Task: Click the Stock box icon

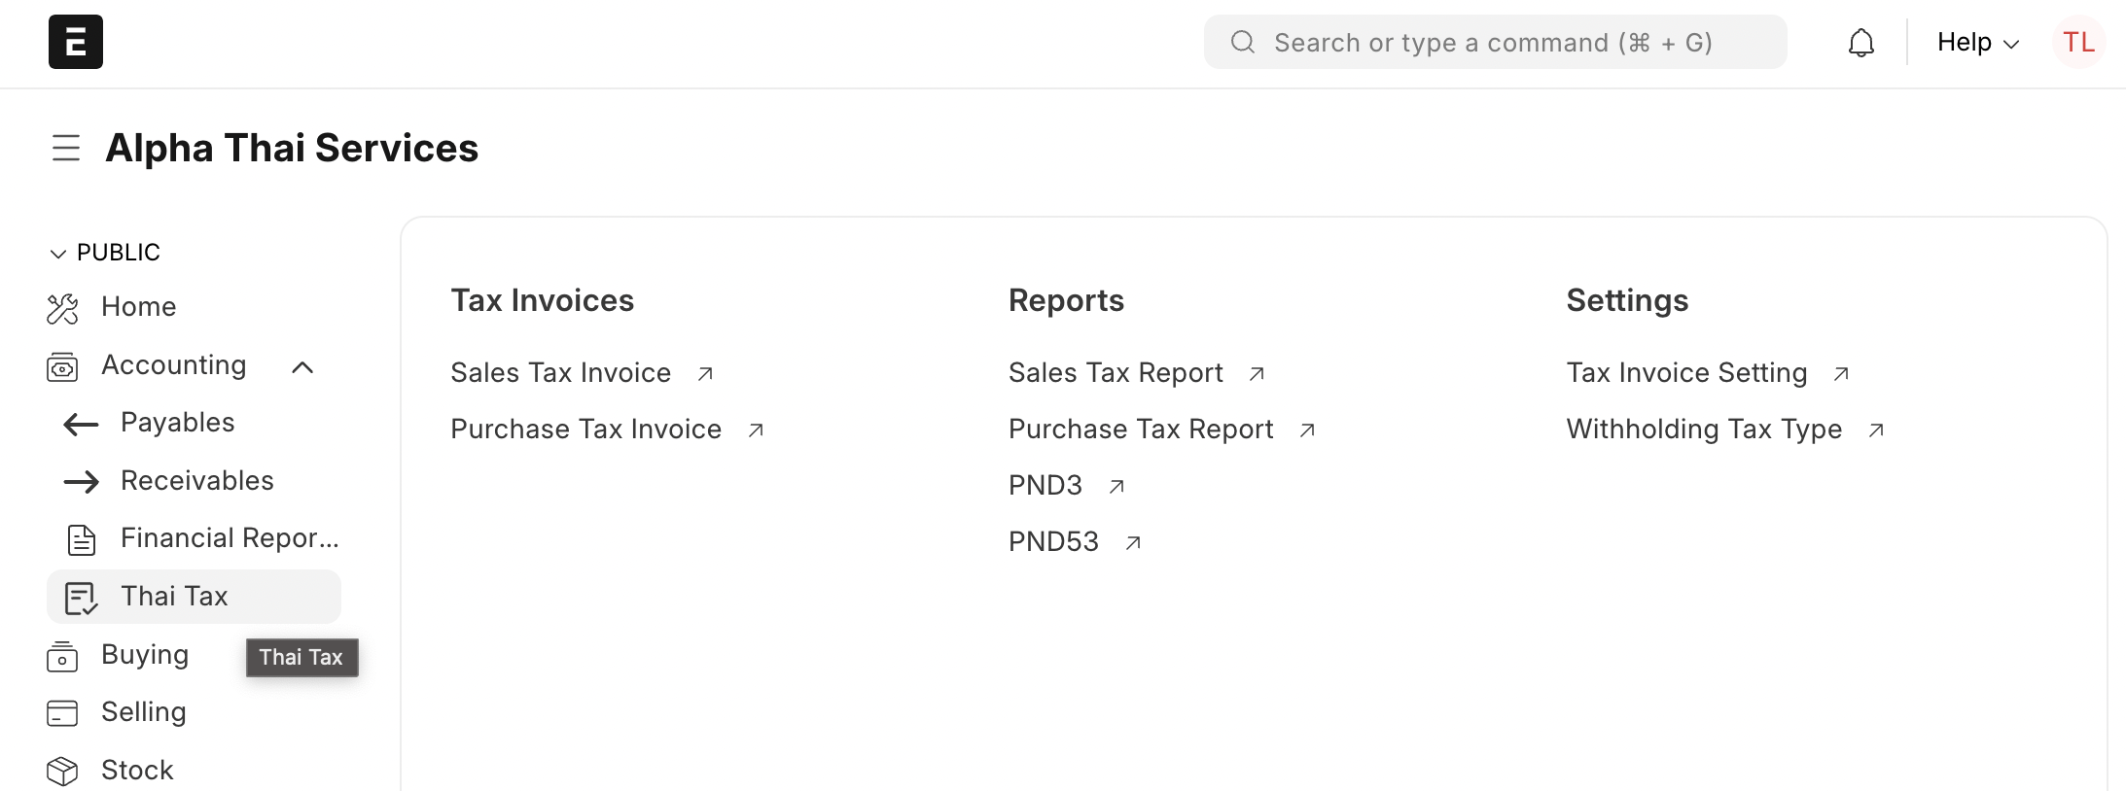Action: (62, 771)
